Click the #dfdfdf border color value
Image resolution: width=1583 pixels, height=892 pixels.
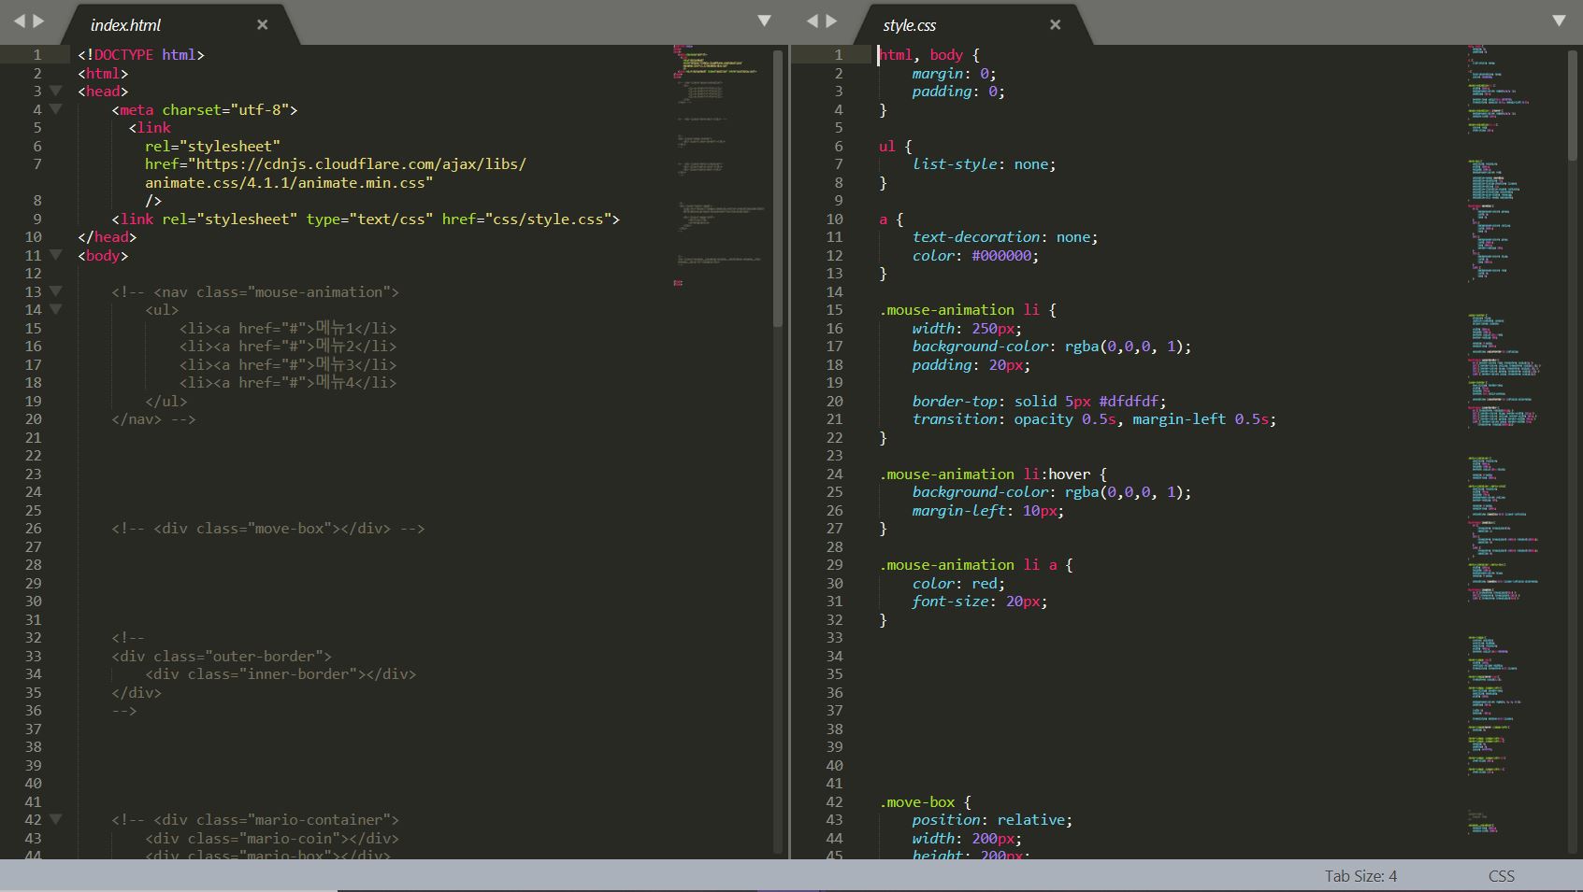point(1129,401)
